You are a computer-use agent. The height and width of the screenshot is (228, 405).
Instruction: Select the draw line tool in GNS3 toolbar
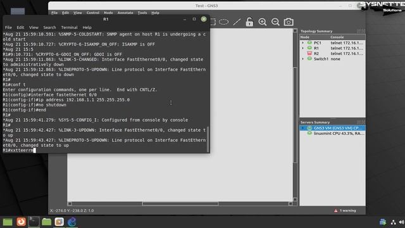click(x=237, y=22)
